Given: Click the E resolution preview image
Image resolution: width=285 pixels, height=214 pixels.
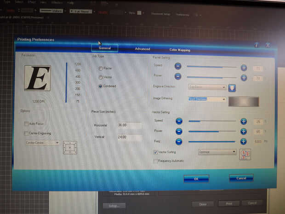Looking at the screenshot, I should (x=37, y=78).
